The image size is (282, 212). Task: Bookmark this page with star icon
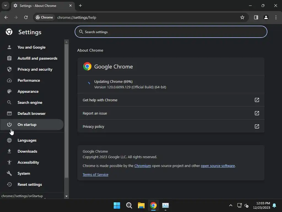pyautogui.click(x=242, y=17)
